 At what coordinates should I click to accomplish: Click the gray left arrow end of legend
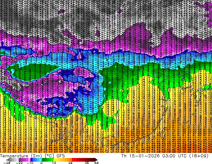pos(8,160)
